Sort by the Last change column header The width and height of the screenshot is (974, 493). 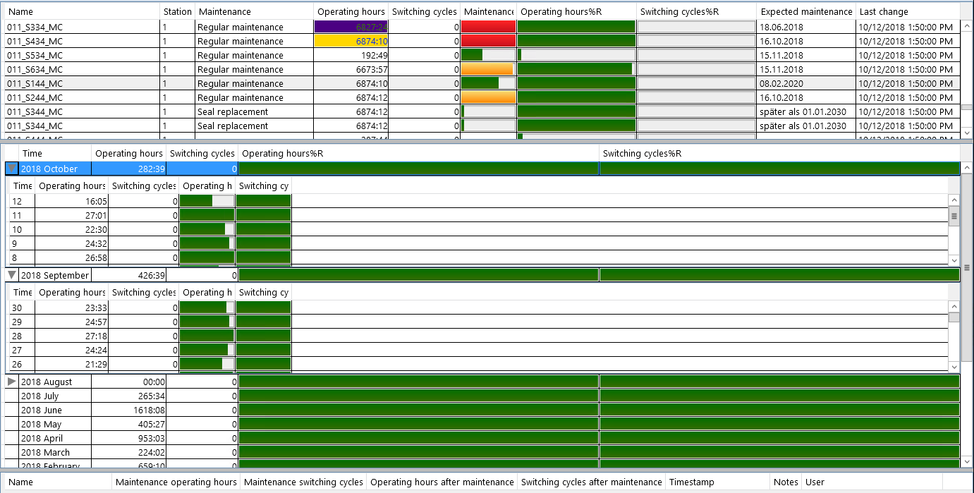[x=907, y=11]
